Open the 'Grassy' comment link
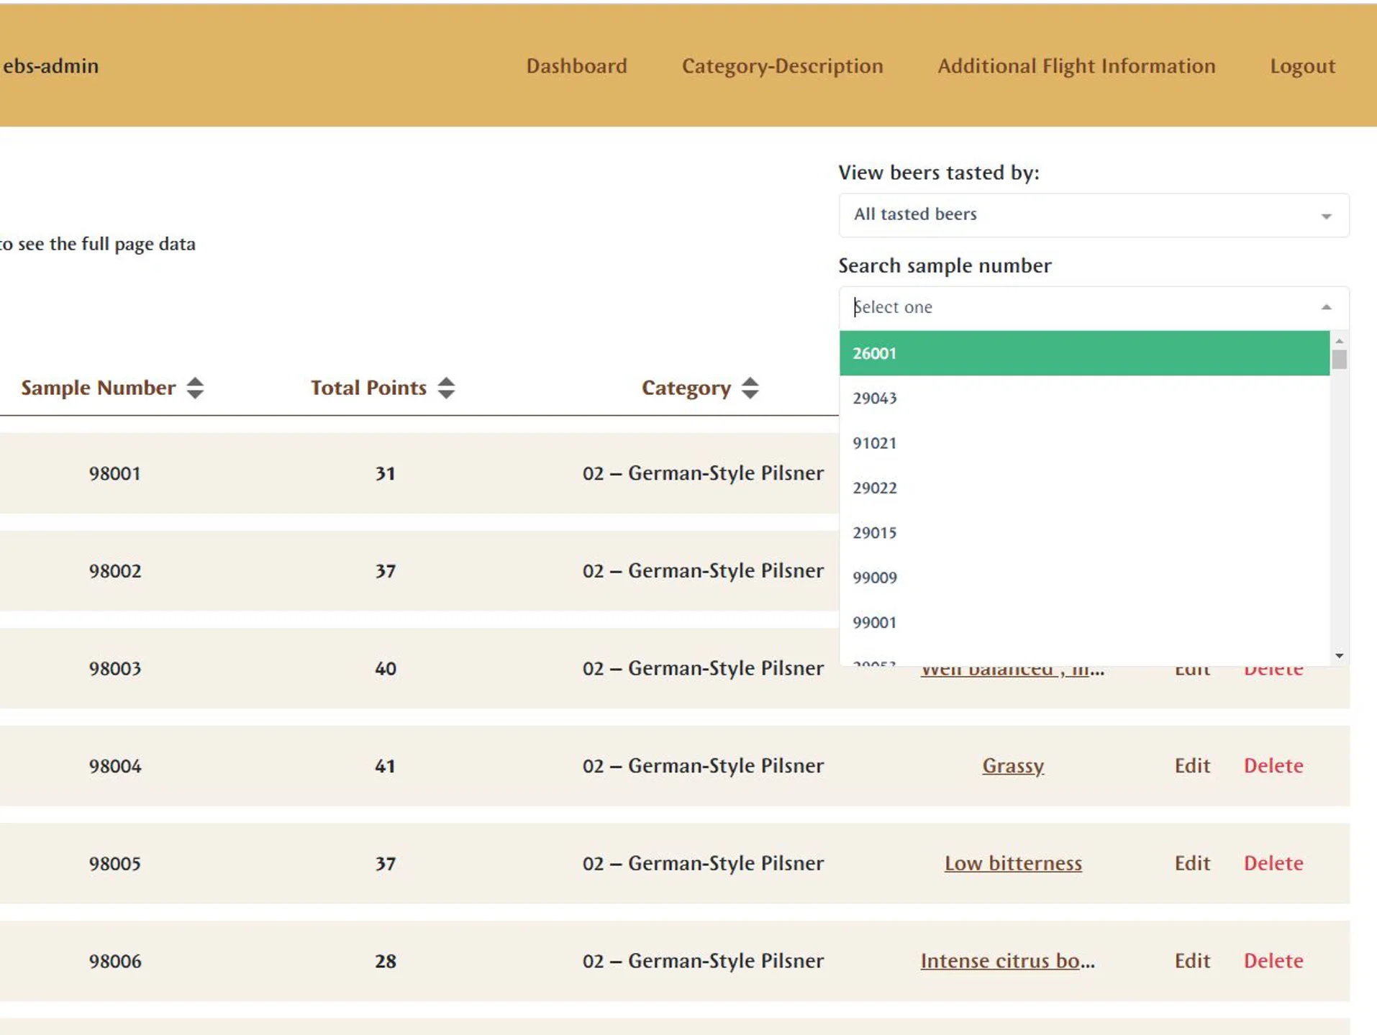Screen dimensions: 1377x1035 pyautogui.click(x=1013, y=765)
